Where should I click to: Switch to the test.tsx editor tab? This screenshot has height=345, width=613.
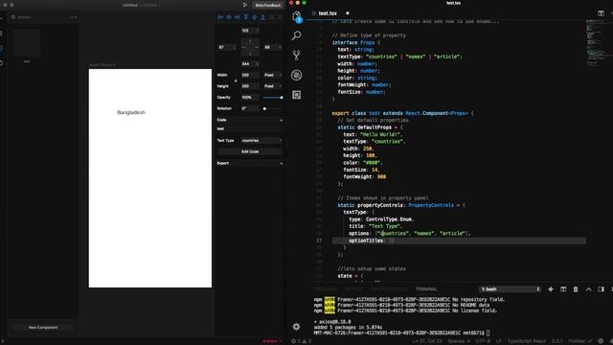328,13
